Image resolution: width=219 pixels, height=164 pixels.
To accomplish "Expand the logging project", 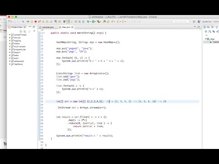I will coord(10,41).
